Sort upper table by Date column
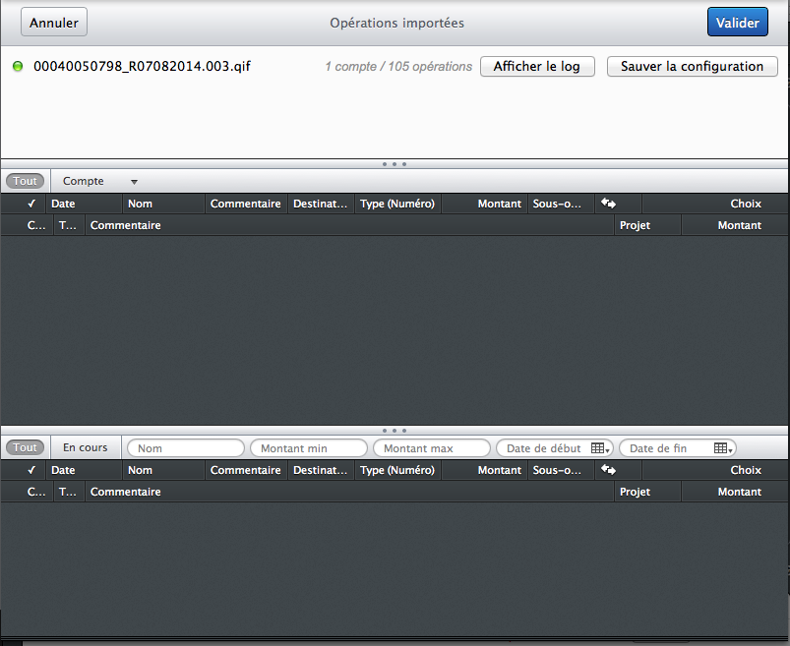 [84, 204]
